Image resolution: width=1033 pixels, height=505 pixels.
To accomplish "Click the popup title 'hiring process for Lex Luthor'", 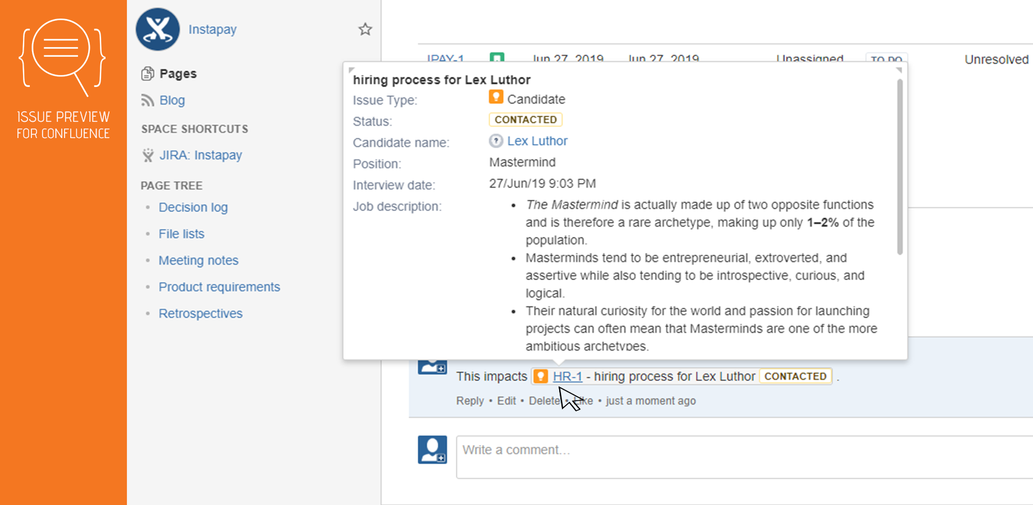I will click(441, 80).
